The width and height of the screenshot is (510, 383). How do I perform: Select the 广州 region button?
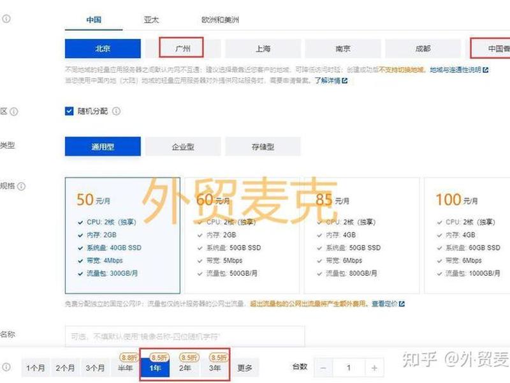[183, 49]
